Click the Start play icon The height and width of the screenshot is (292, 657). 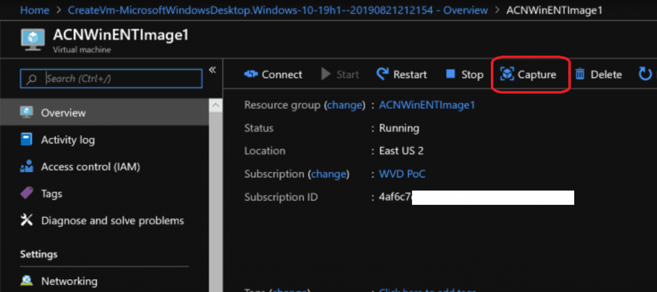point(326,74)
